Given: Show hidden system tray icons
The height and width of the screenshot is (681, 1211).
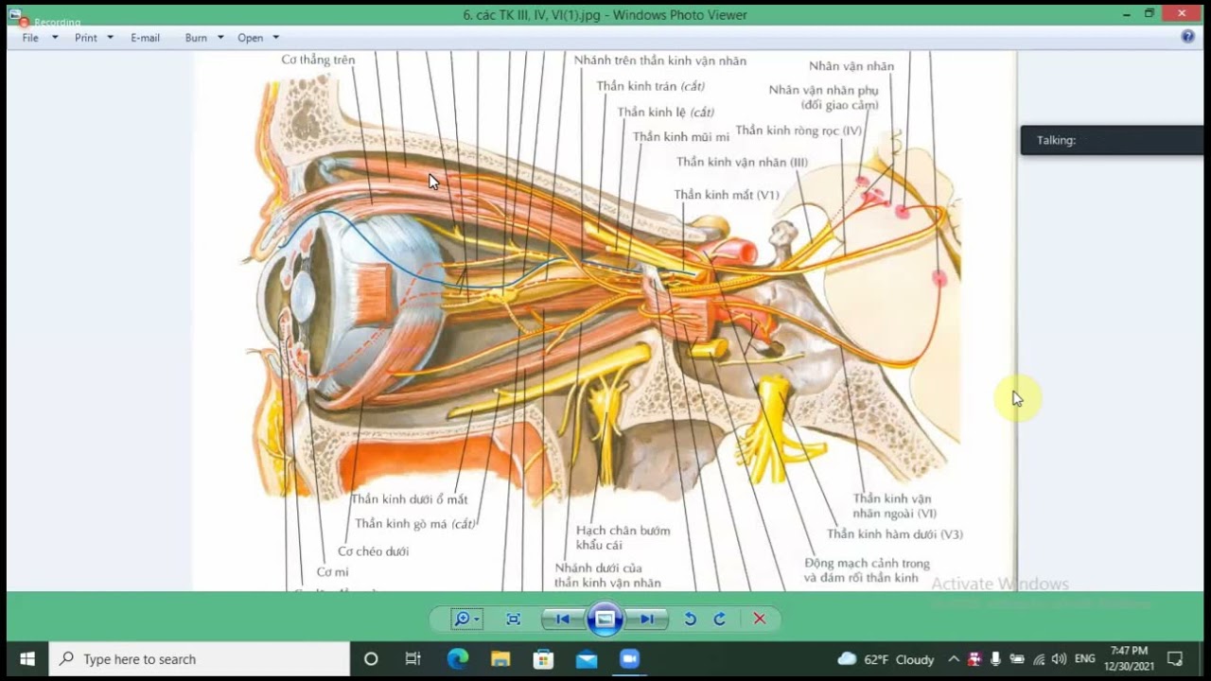Looking at the screenshot, I should [x=953, y=659].
